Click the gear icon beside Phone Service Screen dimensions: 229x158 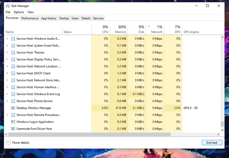click(x=13, y=101)
